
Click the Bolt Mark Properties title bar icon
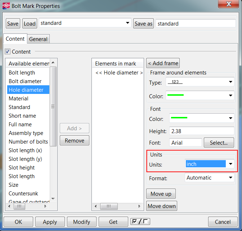[6, 6]
